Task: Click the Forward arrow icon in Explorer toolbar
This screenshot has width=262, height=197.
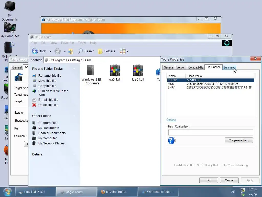Action: (58, 51)
